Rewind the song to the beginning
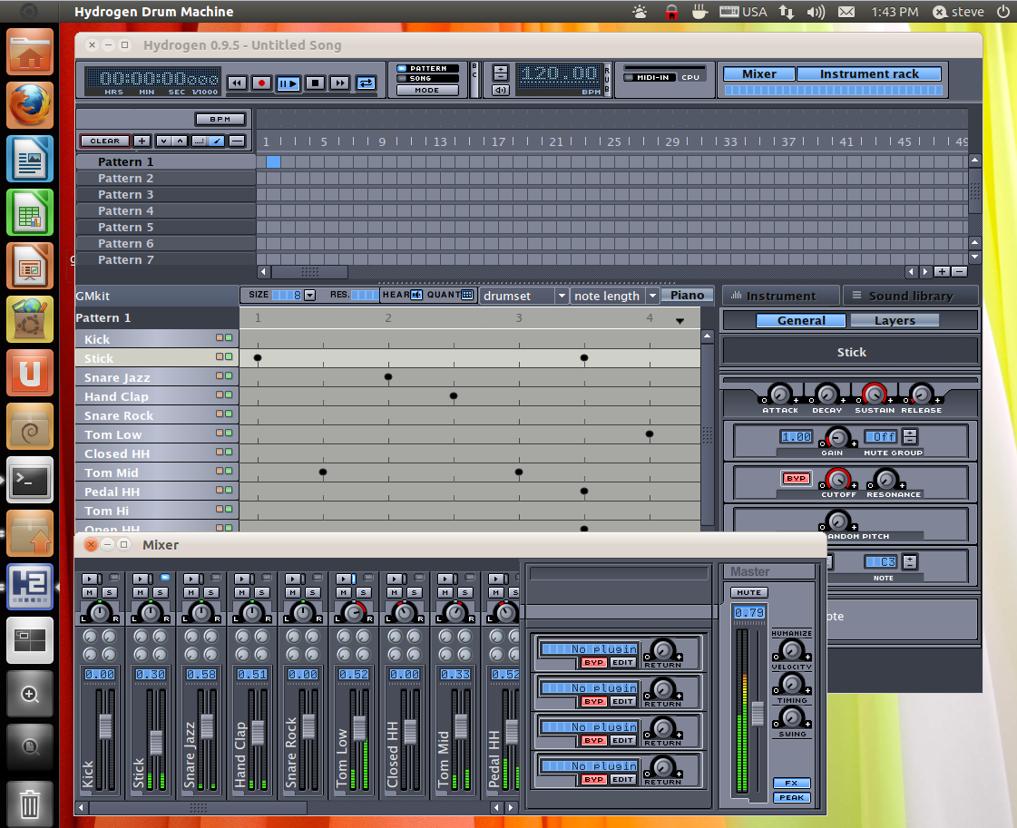The height and width of the screenshot is (828, 1017). point(237,83)
